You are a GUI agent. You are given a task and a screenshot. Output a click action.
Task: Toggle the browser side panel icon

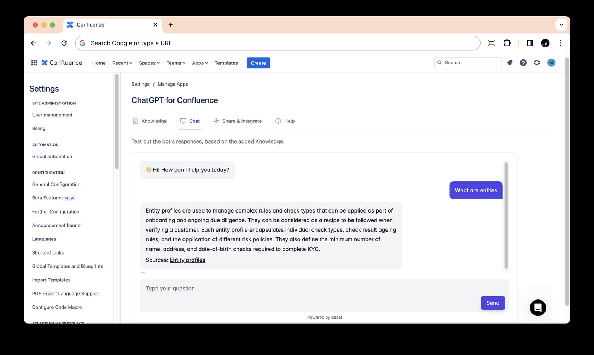click(x=529, y=43)
